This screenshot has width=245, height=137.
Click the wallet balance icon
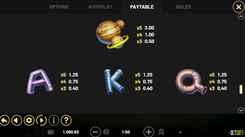tap(51, 132)
